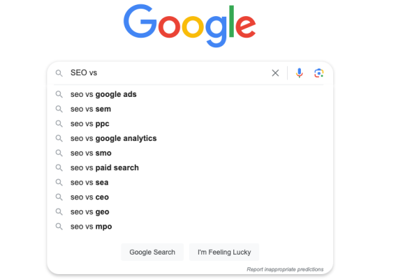Click the magnifier icon in search box
Viewport: 419px width, 279px height.
59,73
